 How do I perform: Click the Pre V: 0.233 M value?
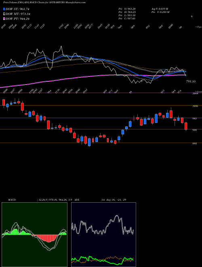click(161, 12)
